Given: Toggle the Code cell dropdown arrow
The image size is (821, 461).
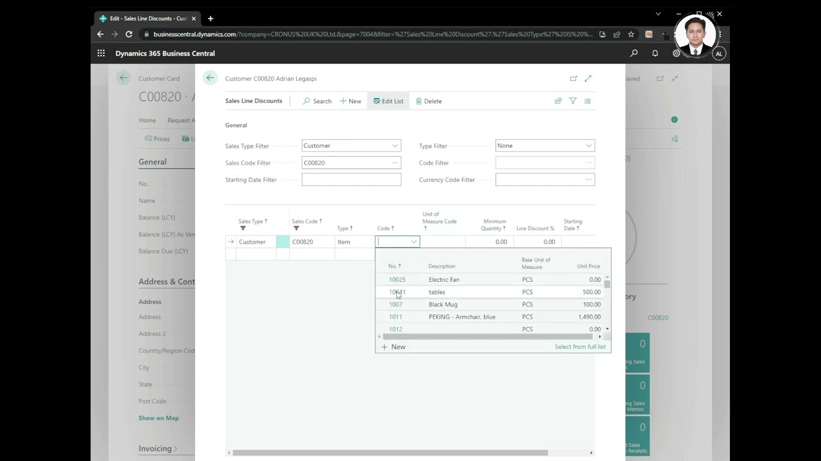Looking at the screenshot, I should tap(414, 242).
